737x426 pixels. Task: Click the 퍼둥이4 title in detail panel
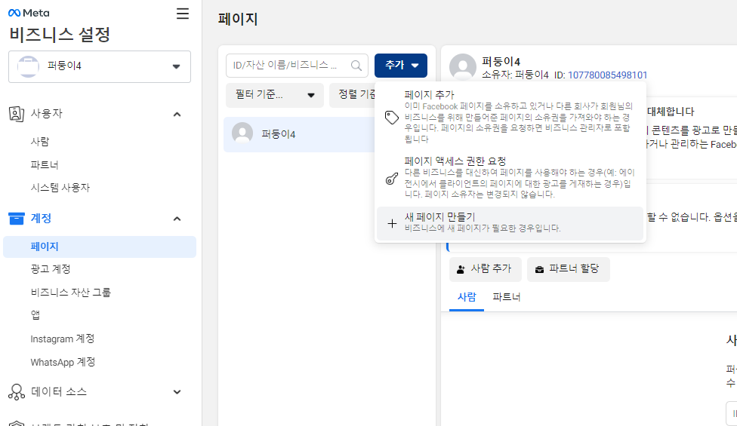(x=501, y=62)
